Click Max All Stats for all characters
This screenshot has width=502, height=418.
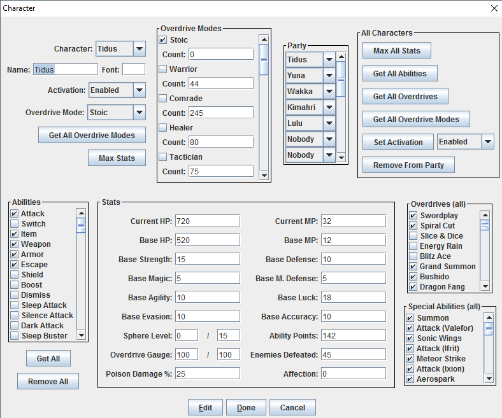pos(397,50)
